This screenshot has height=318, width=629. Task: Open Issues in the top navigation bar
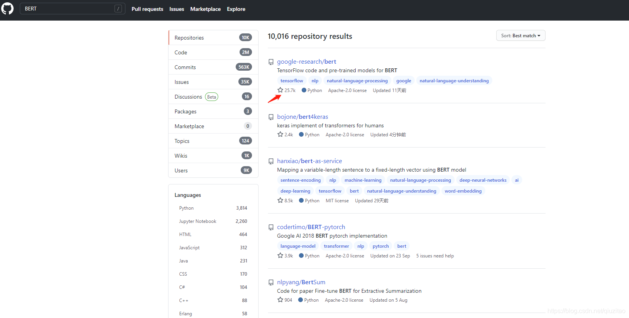point(177,9)
